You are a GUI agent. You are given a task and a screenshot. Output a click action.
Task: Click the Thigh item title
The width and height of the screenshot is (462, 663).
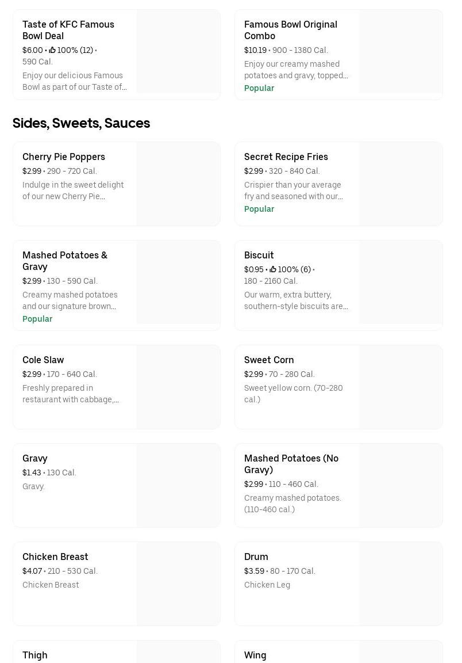click(35, 655)
